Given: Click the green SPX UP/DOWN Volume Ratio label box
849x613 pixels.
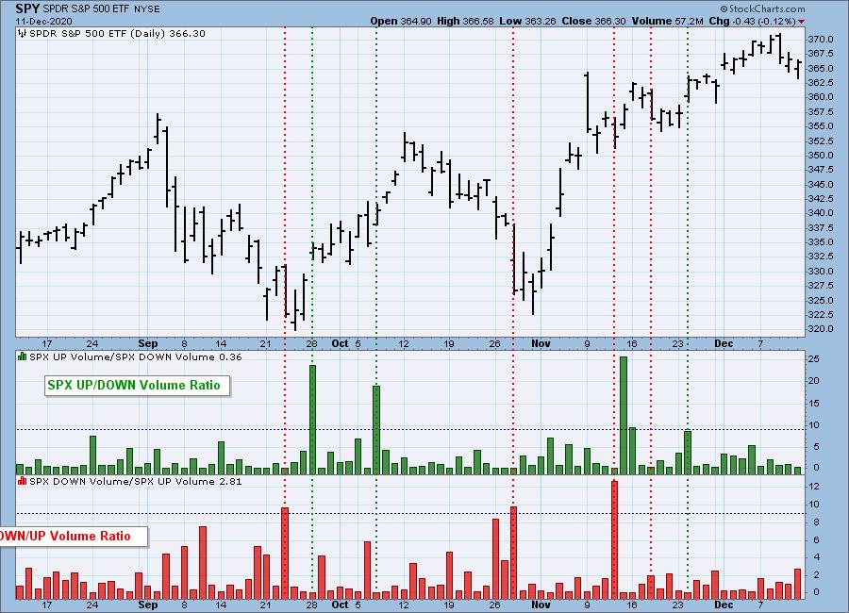Looking at the screenshot, I should click(137, 386).
